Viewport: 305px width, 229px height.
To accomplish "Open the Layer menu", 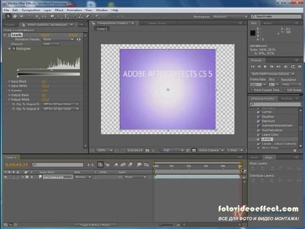I will [47, 10].
